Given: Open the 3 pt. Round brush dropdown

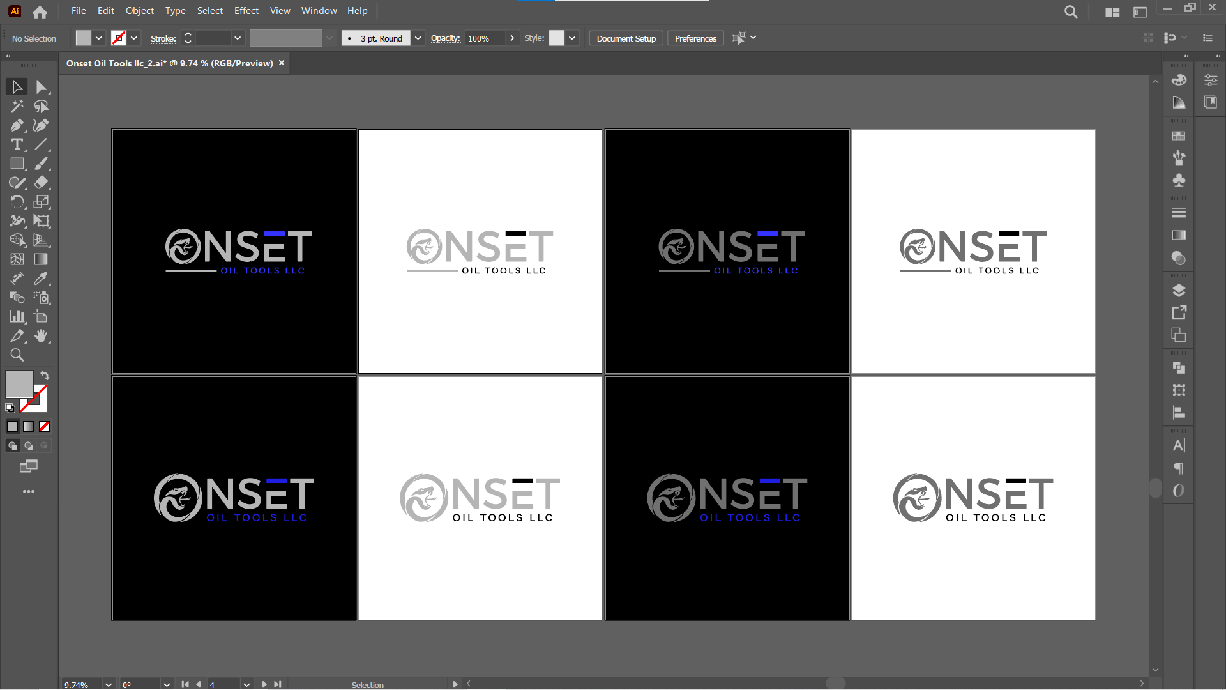Looking at the screenshot, I should 418,38.
